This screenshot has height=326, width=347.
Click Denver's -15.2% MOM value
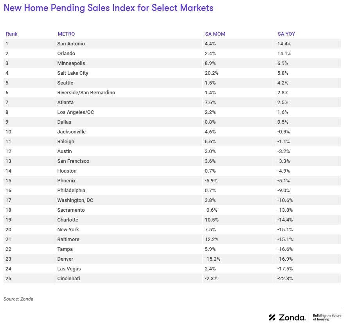pyautogui.click(x=212, y=259)
